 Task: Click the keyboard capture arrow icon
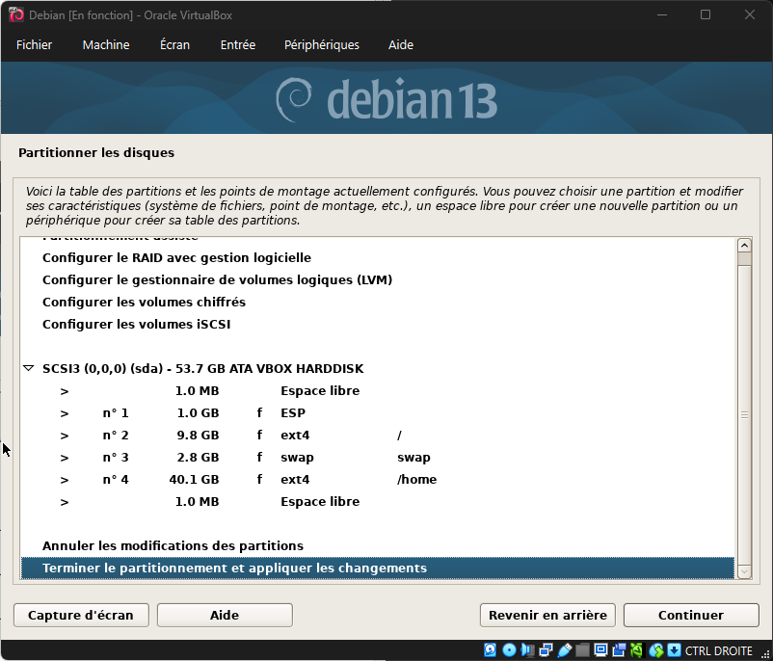tap(674, 650)
